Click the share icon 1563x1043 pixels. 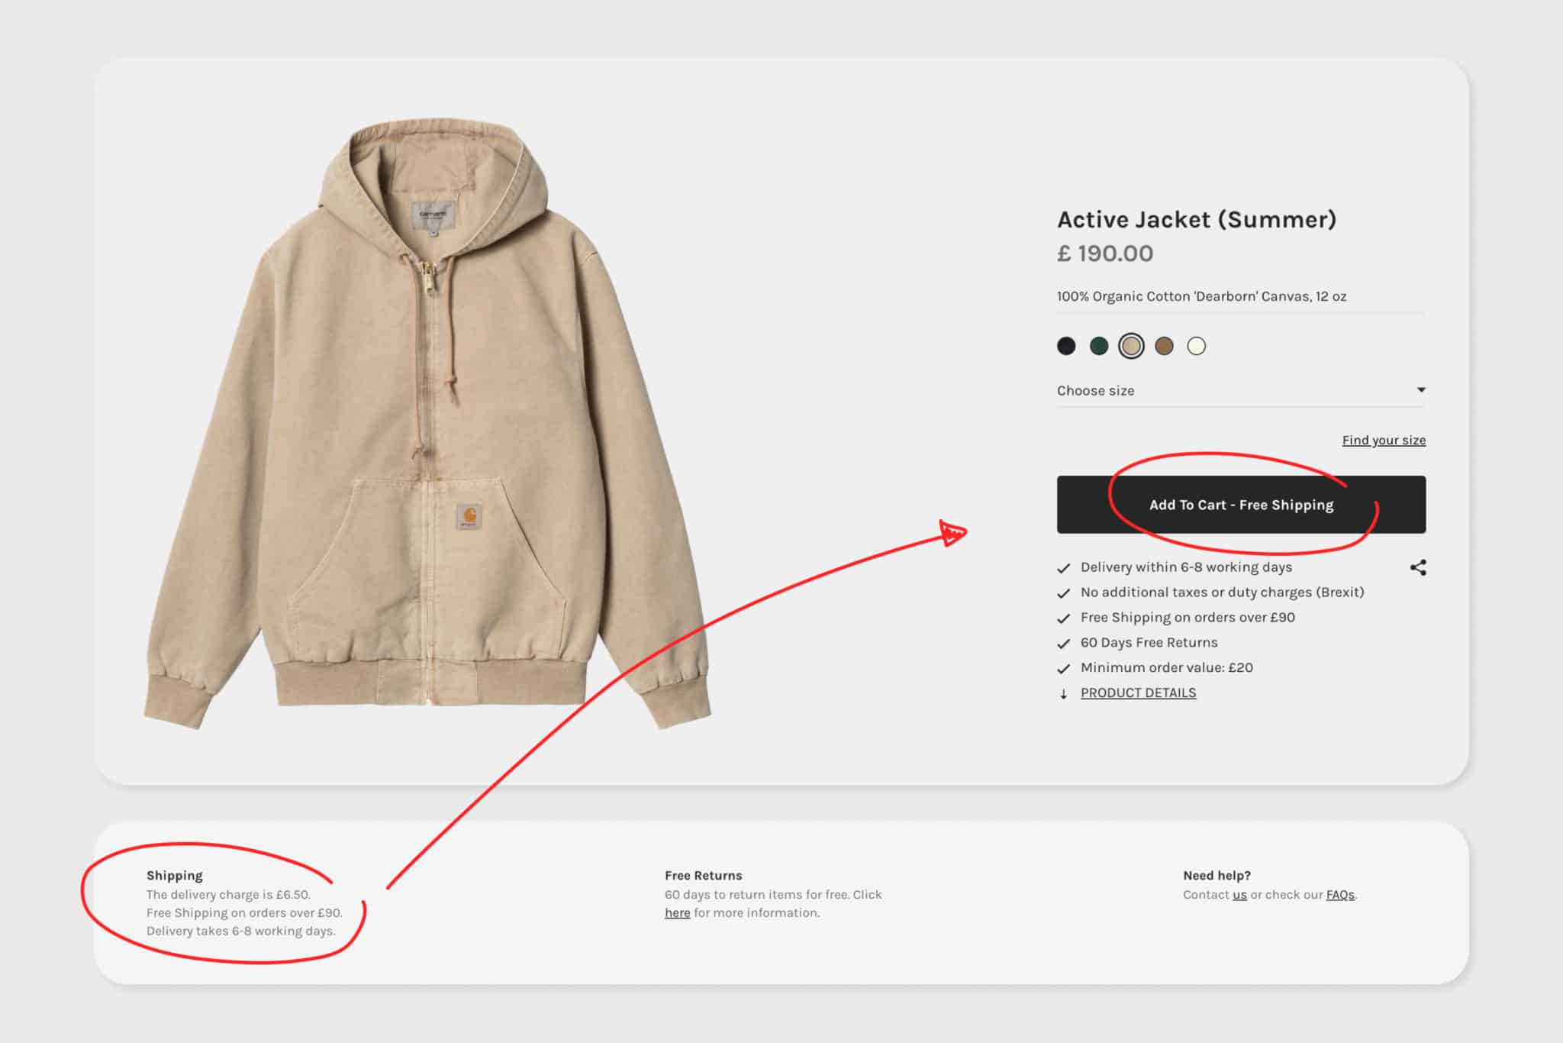pos(1420,568)
